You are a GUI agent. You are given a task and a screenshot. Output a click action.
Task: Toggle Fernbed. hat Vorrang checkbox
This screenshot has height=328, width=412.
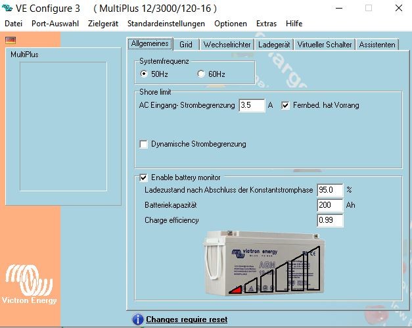(x=285, y=106)
